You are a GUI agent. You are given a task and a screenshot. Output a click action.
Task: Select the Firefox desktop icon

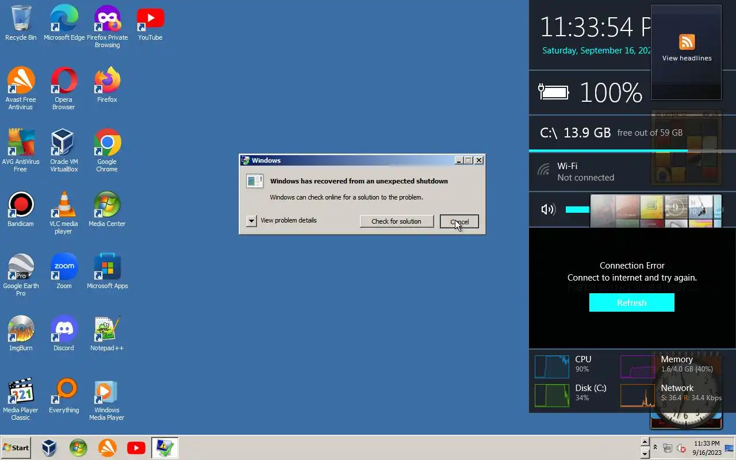coord(107,85)
